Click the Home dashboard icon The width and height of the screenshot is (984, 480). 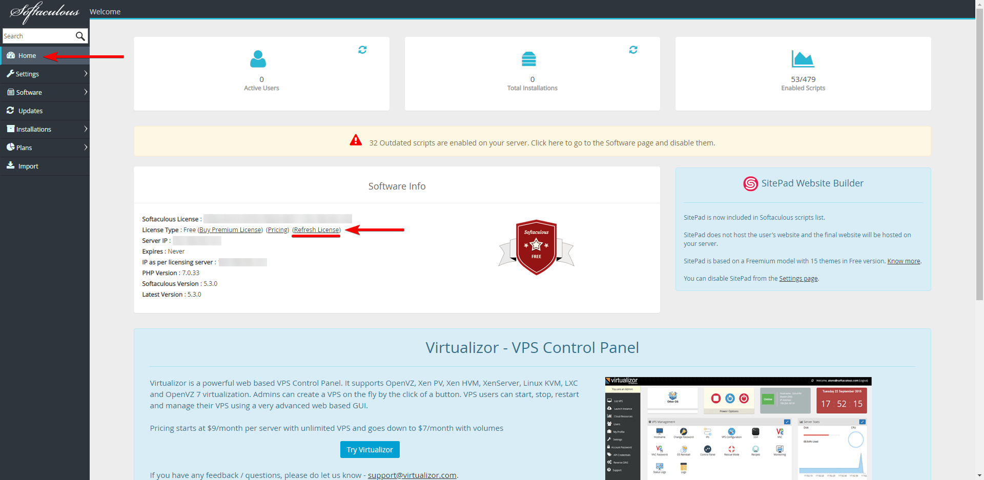click(11, 55)
